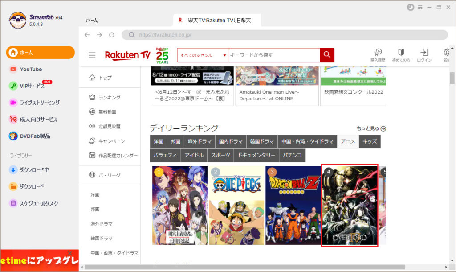Screen dimensions: 456x272
Task: Select the キッズ ranking tab
Action: [x=370, y=141]
